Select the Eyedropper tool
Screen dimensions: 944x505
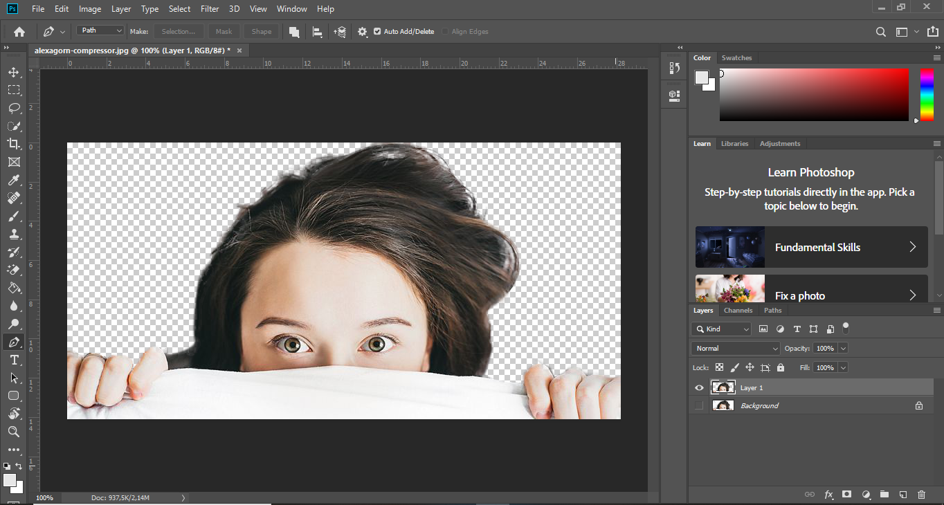(x=14, y=181)
